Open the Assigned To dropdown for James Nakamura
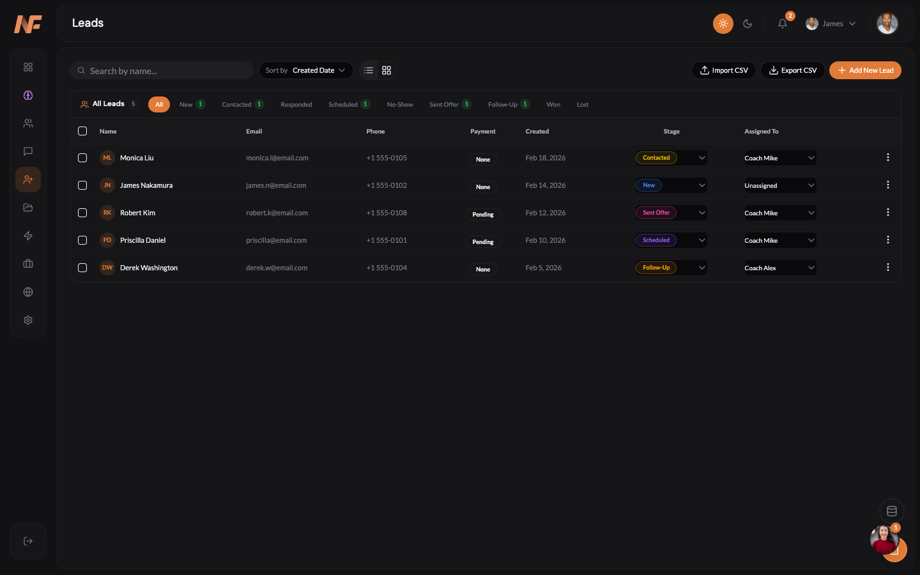The width and height of the screenshot is (920, 575). pos(779,185)
